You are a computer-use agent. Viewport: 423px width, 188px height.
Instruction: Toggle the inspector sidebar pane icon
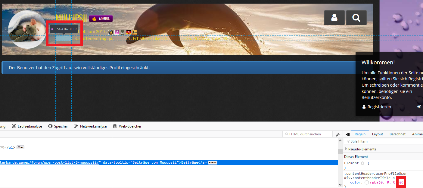click(347, 134)
